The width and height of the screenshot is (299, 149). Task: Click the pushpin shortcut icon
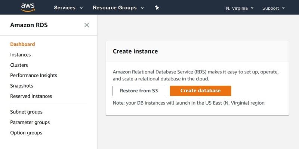point(157,8)
